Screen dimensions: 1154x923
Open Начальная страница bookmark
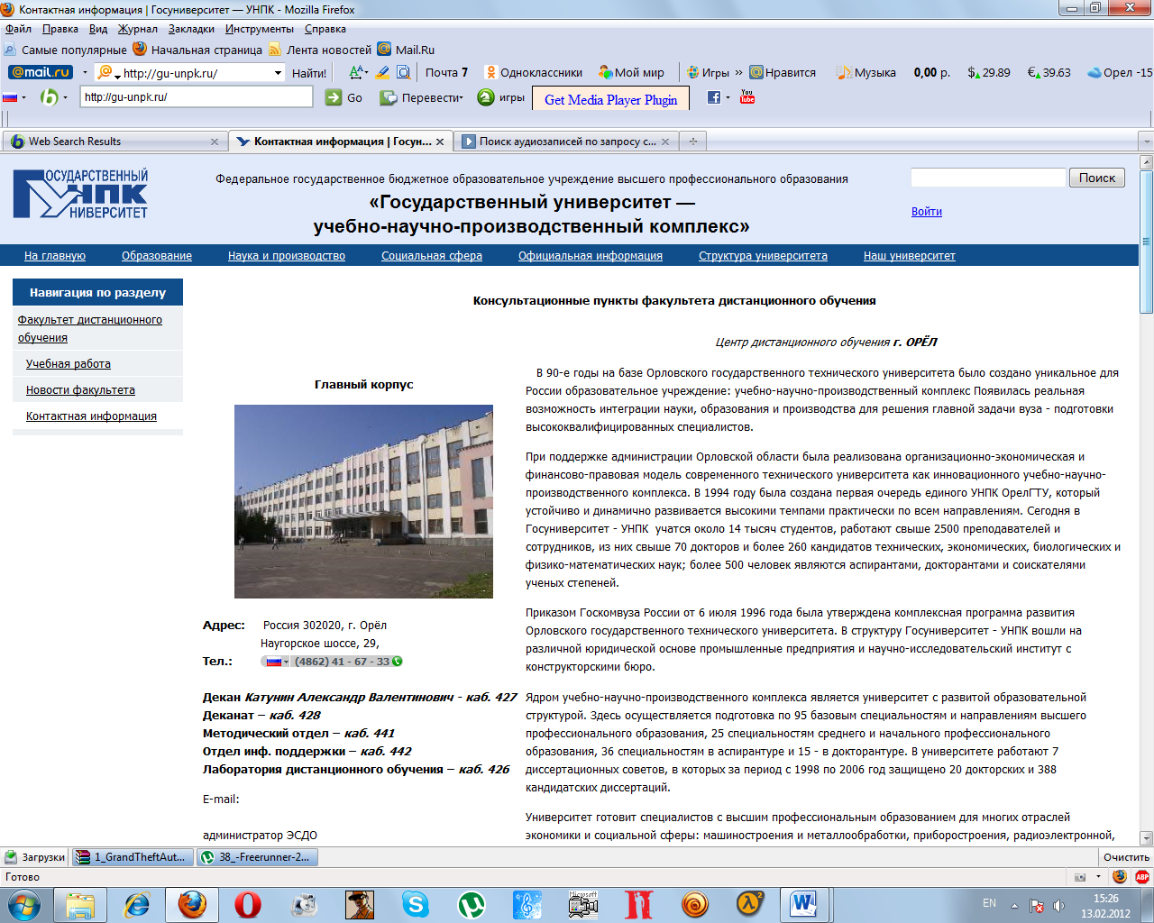coord(197,50)
